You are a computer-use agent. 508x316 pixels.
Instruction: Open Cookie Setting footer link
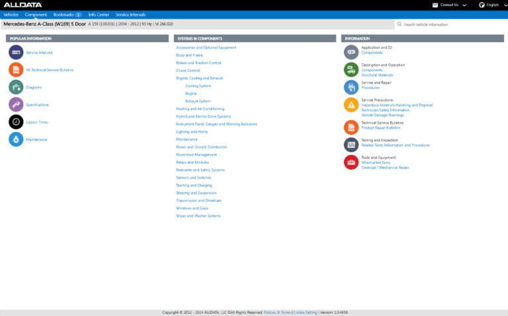tap(305, 313)
